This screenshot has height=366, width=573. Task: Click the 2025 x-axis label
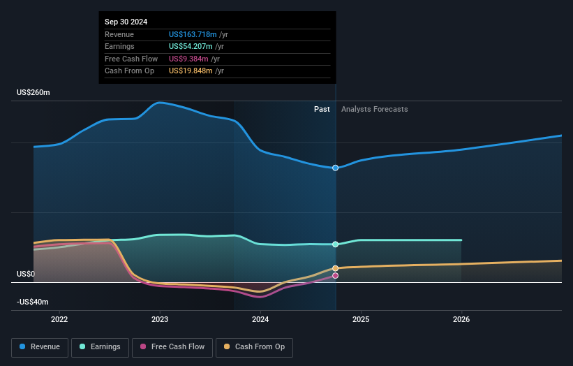click(361, 319)
